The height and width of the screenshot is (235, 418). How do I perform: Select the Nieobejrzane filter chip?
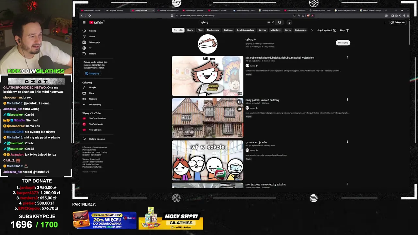coord(213,30)
